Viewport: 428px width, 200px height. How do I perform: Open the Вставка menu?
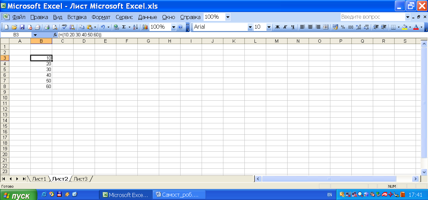click(x=77, y=17)
